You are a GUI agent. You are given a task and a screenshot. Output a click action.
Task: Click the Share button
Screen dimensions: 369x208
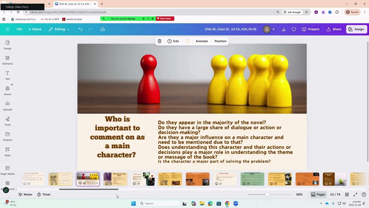point(334,29)
